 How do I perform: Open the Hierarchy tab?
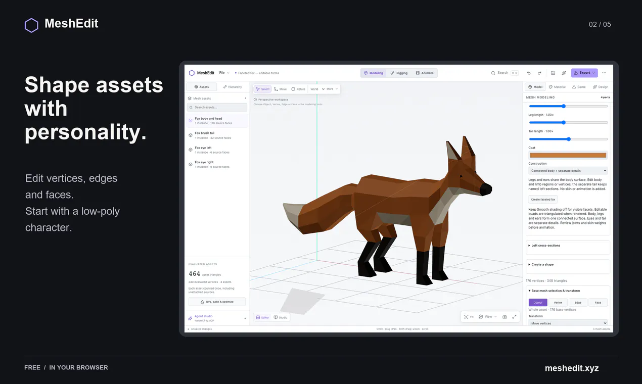[233, 87]
